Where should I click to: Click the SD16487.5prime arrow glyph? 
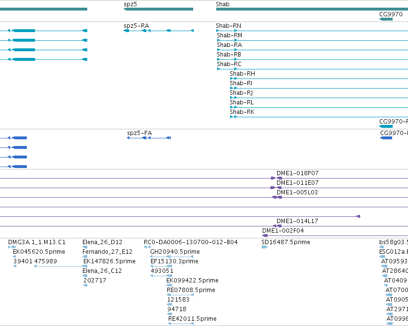pos(264,247)
